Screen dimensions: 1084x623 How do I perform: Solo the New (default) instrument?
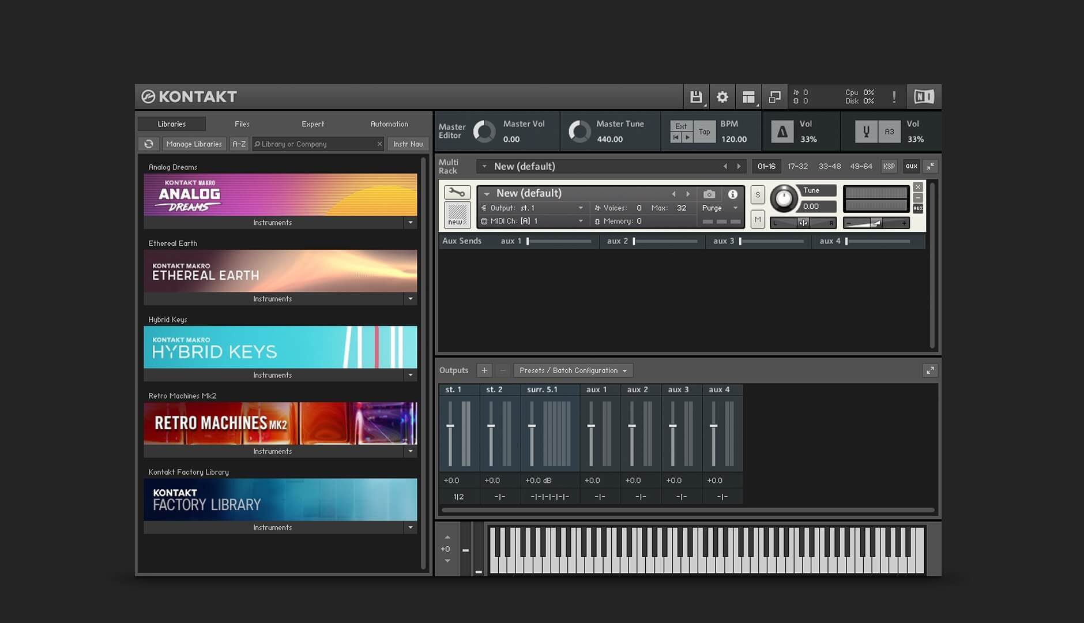pyautogui.click(x=758, y=195)
